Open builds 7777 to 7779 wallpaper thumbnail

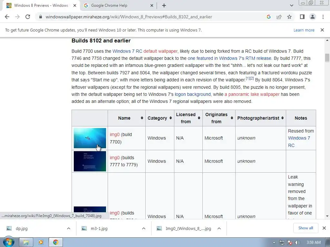coord(90,161)
